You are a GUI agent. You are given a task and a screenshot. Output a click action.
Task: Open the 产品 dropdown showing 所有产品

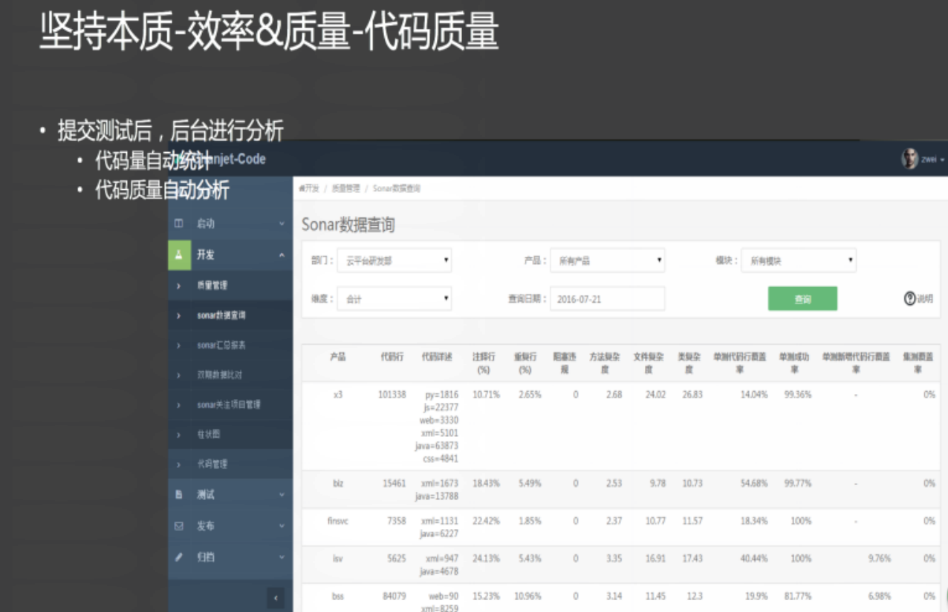pos(607,260)
